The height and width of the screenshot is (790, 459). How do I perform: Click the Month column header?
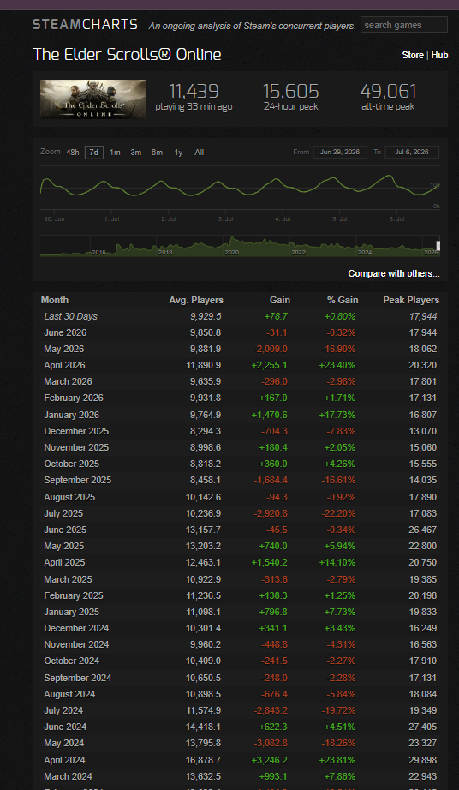click(54, 300)
